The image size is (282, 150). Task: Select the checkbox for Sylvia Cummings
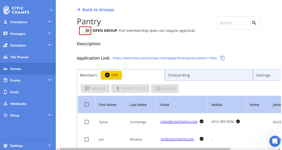pyautogui.click(x=87, y=122)
